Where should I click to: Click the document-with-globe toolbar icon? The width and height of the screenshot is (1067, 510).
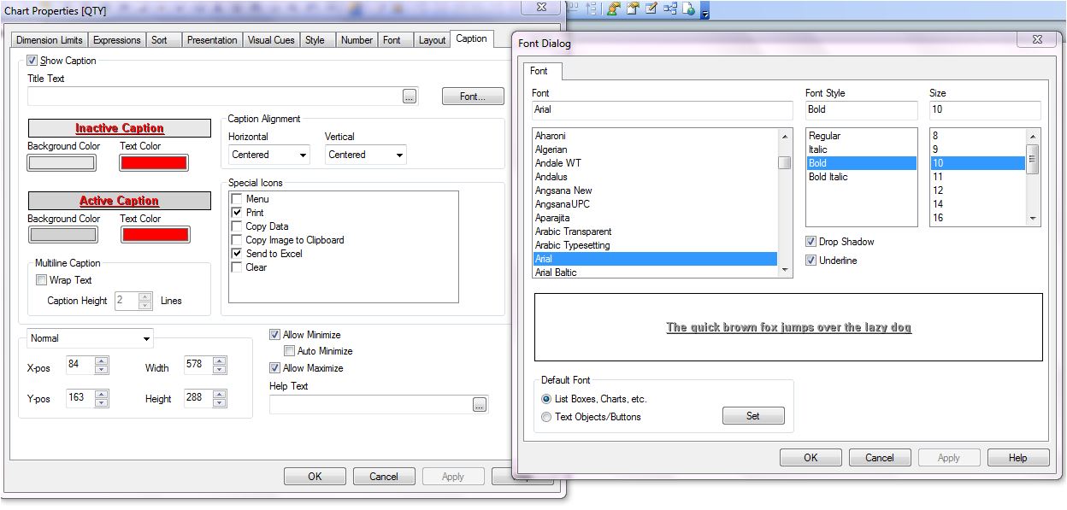click(x=688, y=9)
